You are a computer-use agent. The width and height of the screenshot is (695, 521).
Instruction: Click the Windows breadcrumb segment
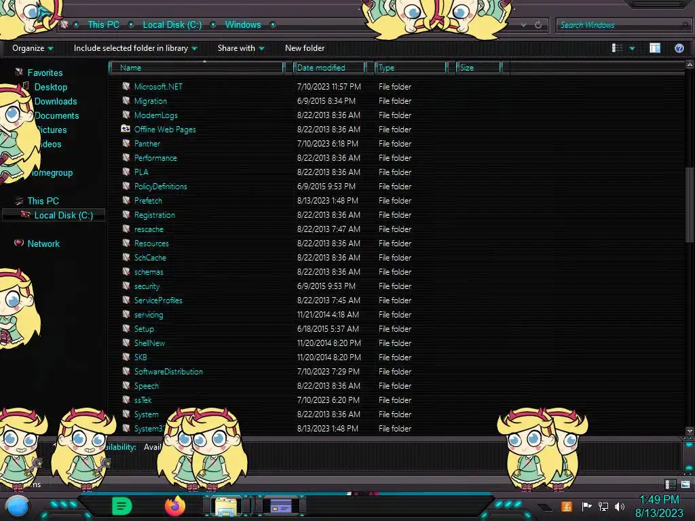coord(243,25)
